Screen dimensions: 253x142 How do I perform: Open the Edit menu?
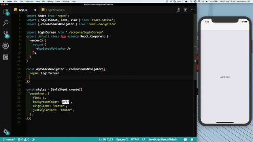pyautogui.click(x=21, y=2)
